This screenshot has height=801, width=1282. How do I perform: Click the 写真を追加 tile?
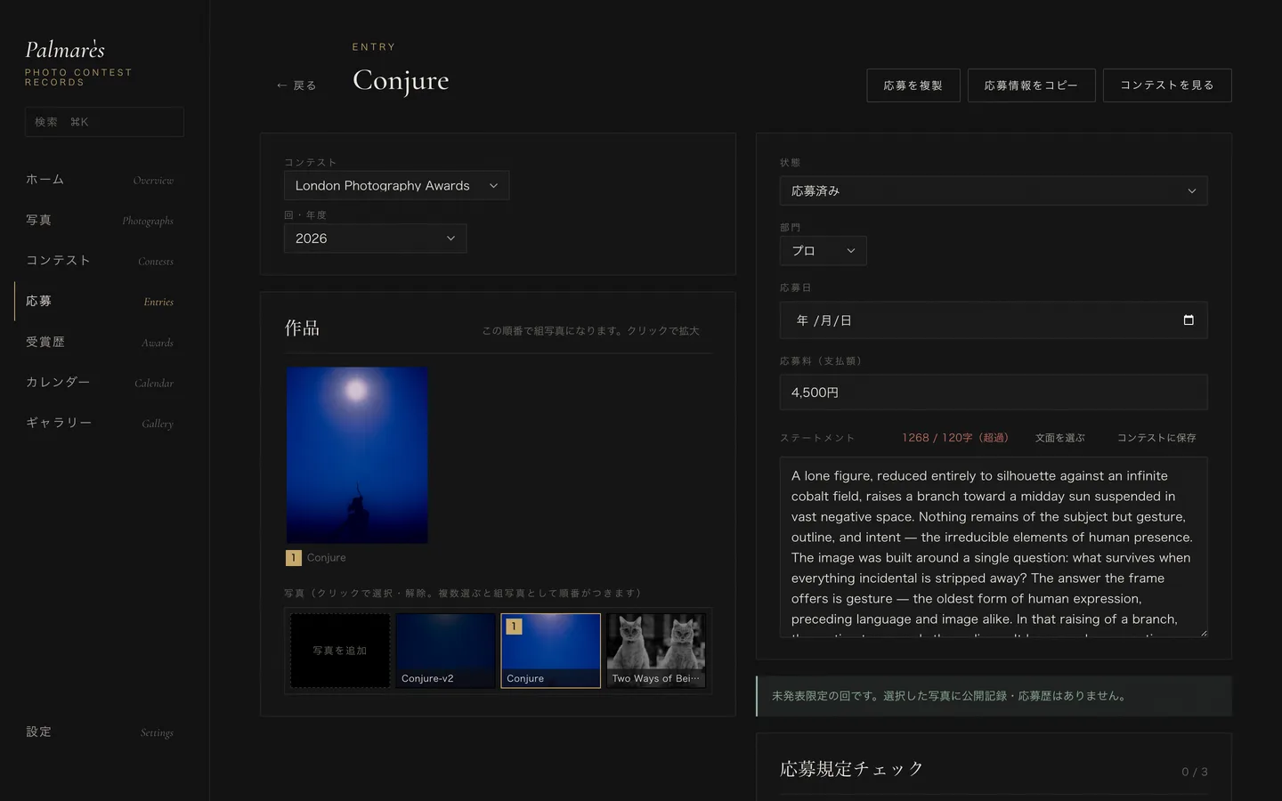click(x=340, y=651)
